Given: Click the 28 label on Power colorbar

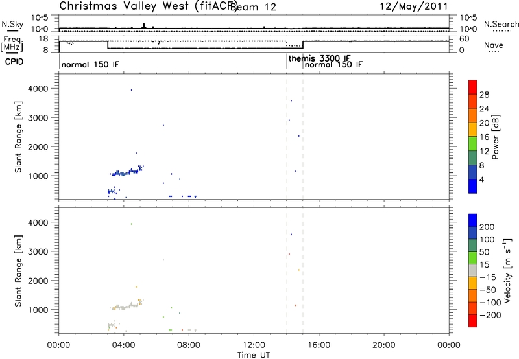Looking at the screenshot, I should point(484,95).
